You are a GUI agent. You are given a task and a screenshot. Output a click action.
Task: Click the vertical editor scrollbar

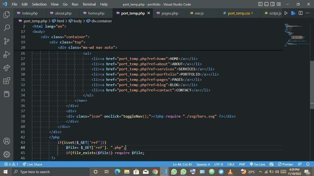point(312,84)
